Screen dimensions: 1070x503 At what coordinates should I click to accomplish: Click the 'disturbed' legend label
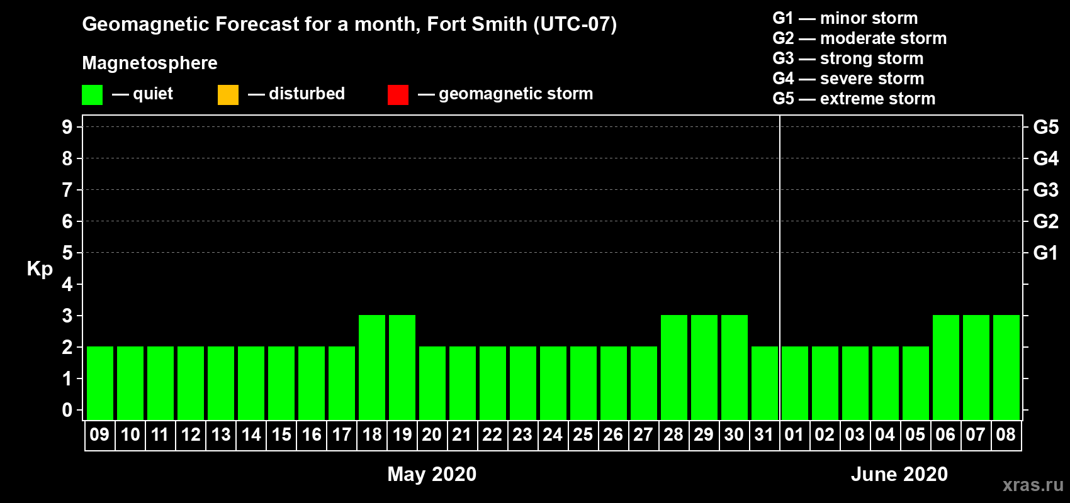coord(307,94)
